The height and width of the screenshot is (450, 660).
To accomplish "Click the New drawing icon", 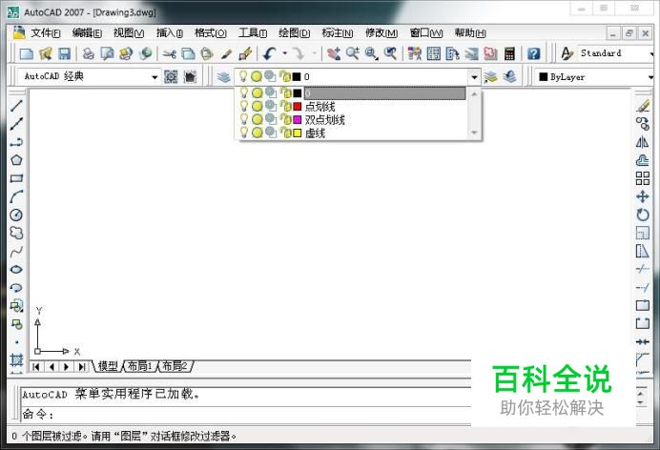I will pyautogui.click(x=27, y=53).
